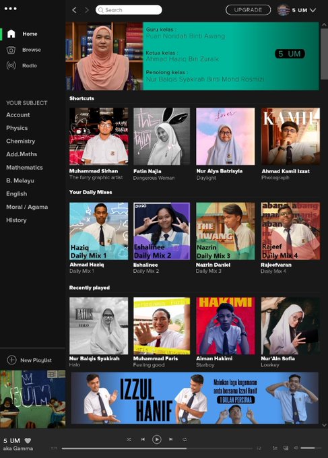Open Browse in the sidebar
Image resolution: width=328 pixels, height=458 pixels.
pos(32,50)
